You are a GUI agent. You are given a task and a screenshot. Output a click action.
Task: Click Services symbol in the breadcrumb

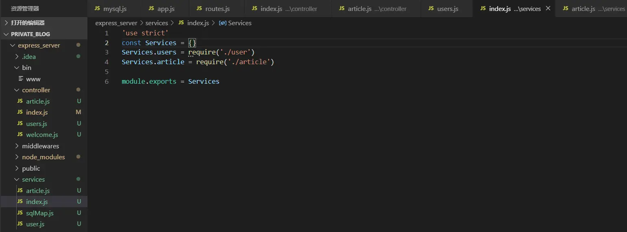click(x=240, y=23)
